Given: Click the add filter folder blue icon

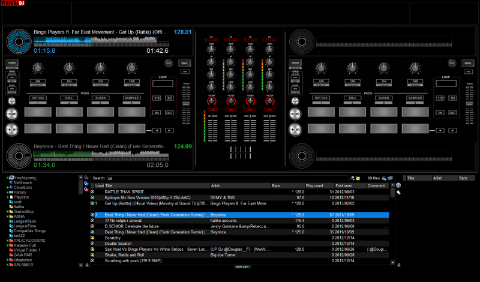Looking at the screenshot, I should click(x=86, y=184).
